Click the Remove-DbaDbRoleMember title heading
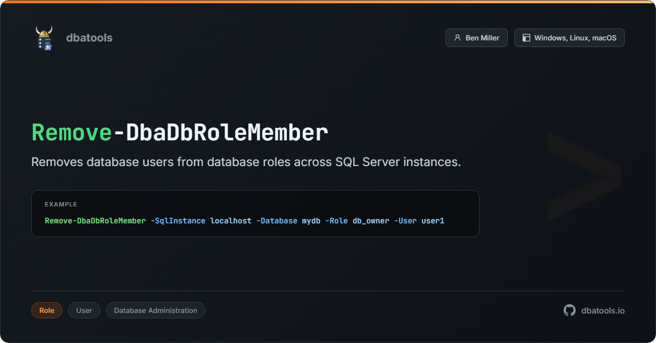 180,133
